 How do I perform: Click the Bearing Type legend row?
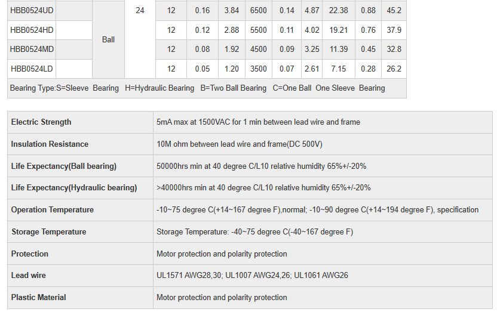[x=197, y=88]
